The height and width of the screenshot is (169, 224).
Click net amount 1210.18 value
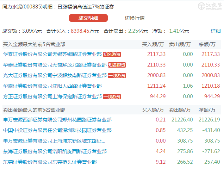211,86
